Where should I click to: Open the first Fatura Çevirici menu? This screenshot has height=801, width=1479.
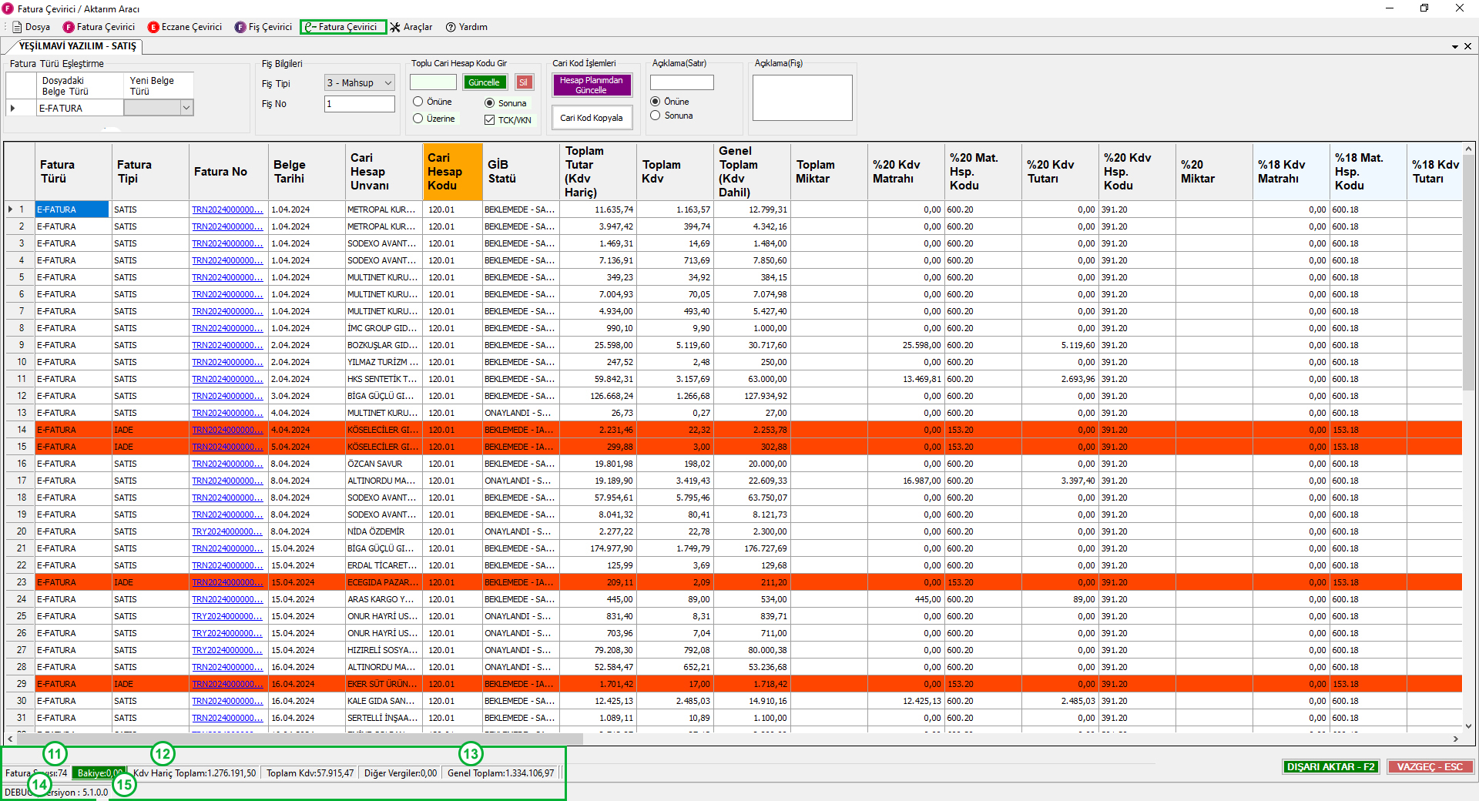[x=99, y=27]
